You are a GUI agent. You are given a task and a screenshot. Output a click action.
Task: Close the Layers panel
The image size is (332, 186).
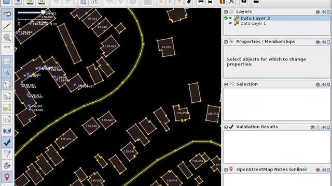[328, 12]
